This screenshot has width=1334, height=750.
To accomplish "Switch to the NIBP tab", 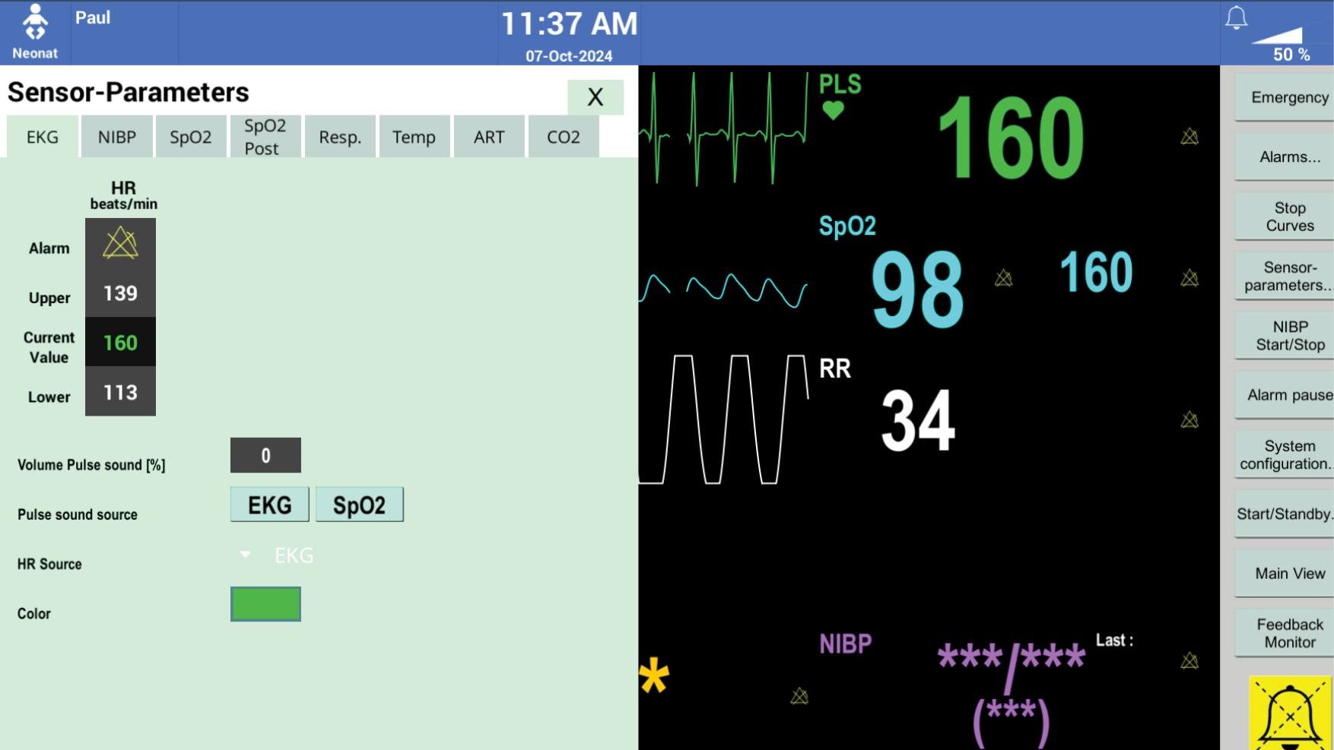I will [x=116, y=136].
